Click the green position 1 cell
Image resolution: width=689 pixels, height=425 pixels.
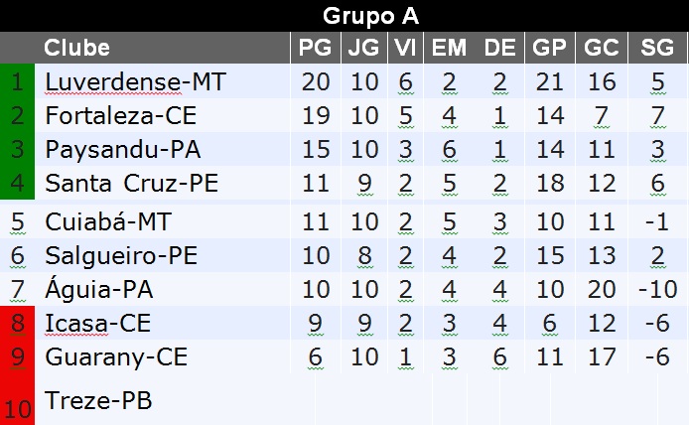pos(18,82)
